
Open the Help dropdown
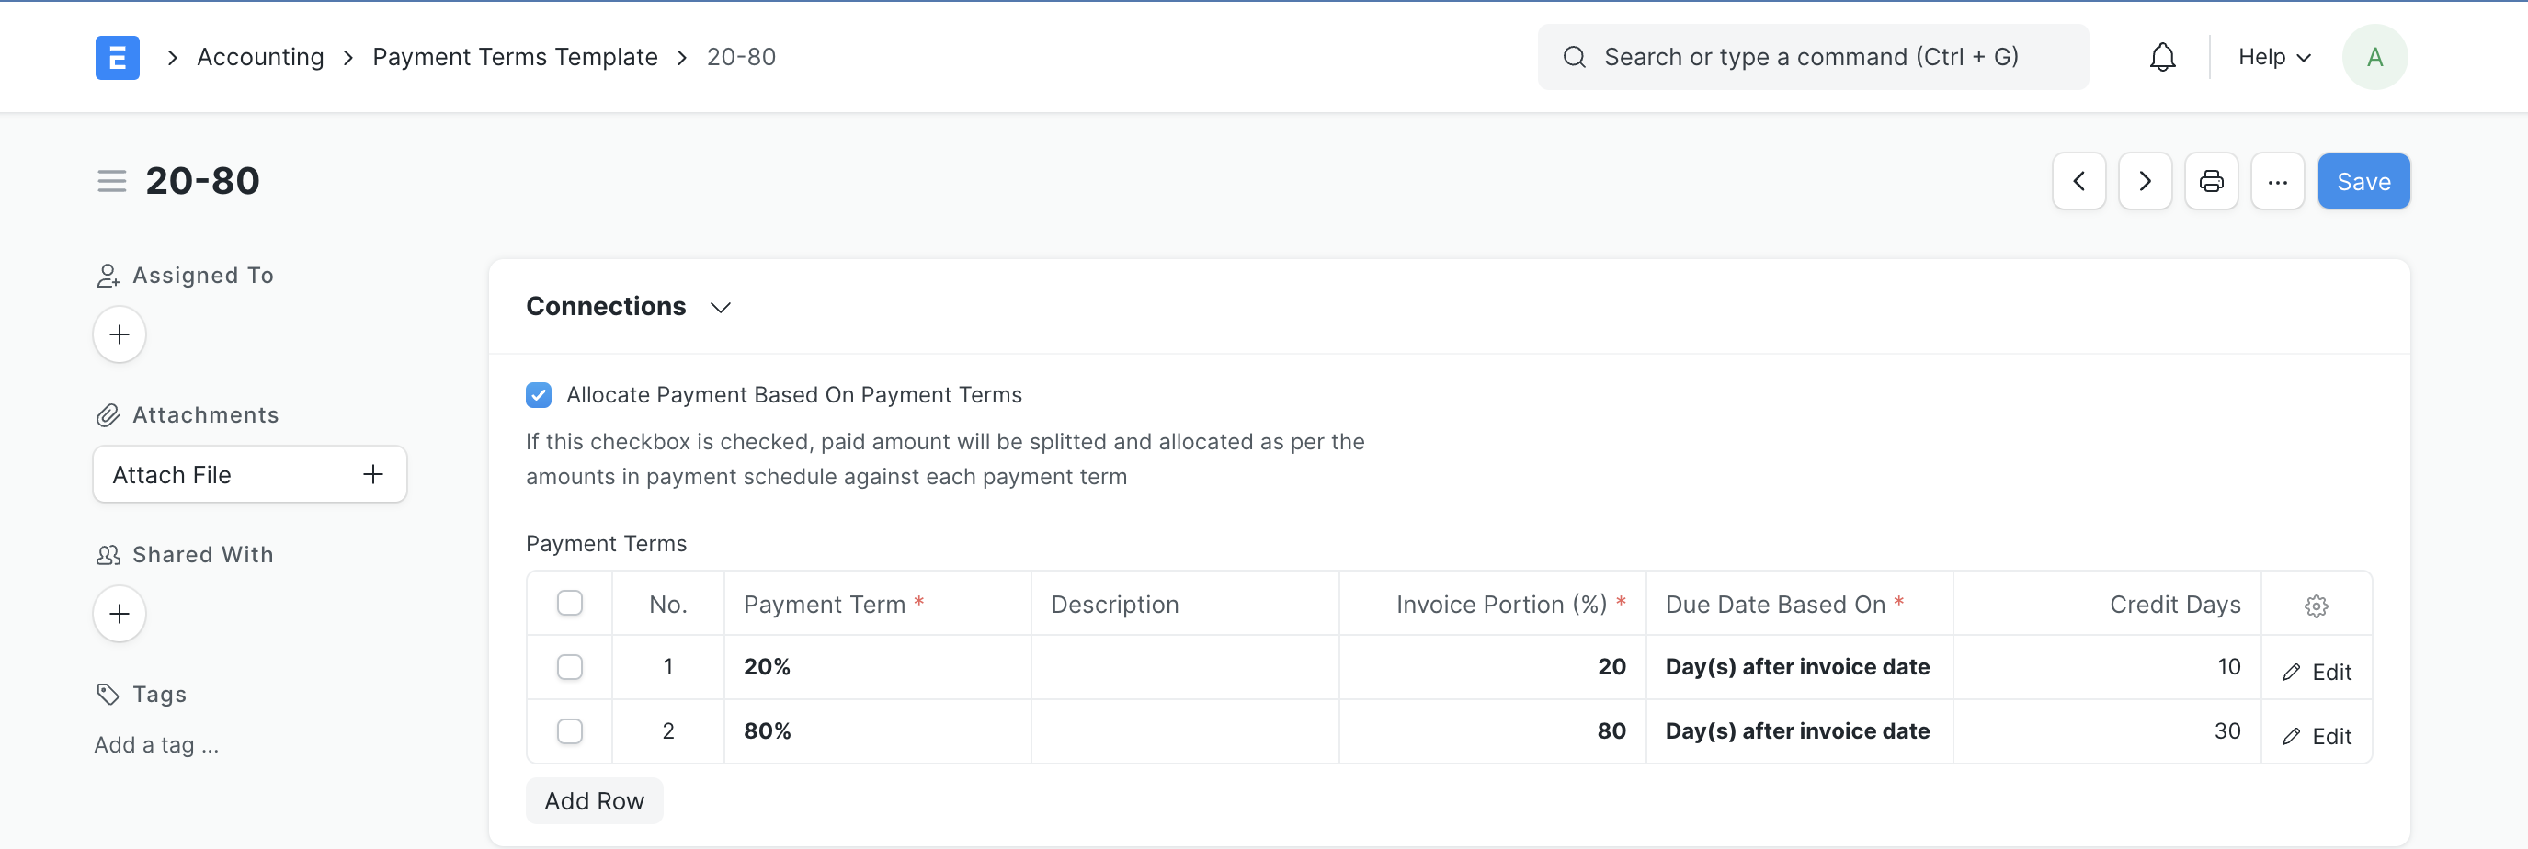2272,57
